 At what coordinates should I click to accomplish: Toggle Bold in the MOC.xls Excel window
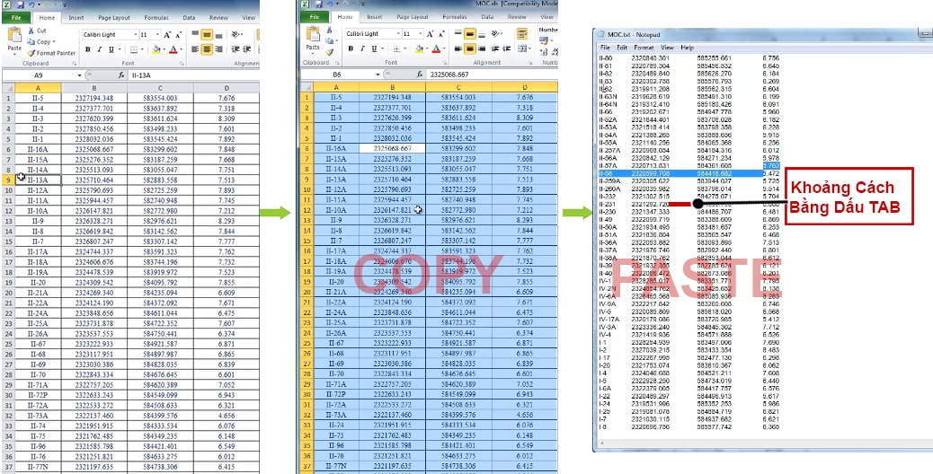(x=351, y=48)
